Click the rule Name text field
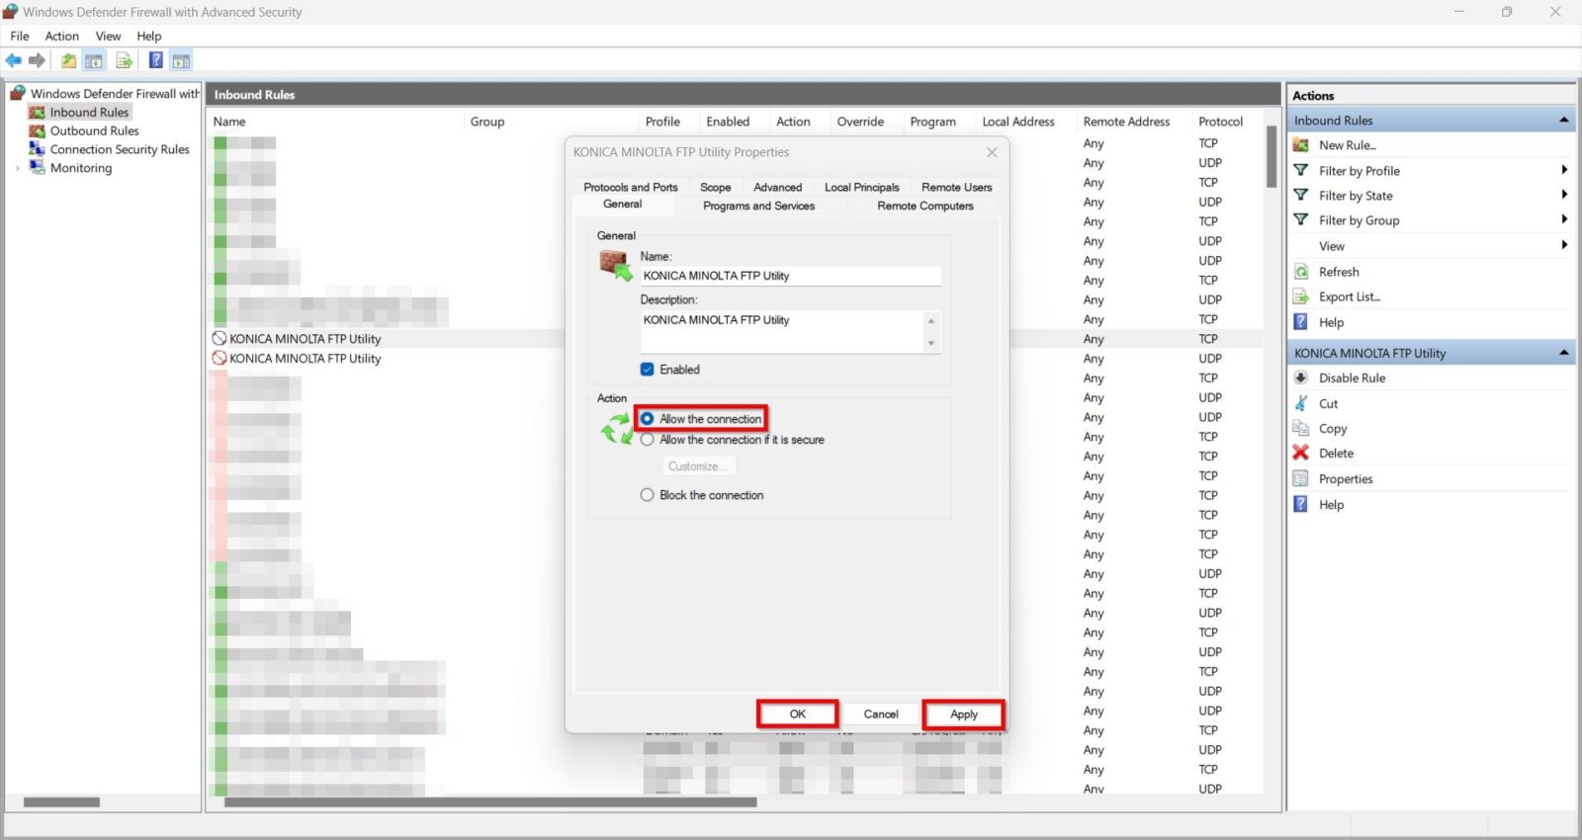The height and width of the screenshot is (840, 1582). click(789, 277)
